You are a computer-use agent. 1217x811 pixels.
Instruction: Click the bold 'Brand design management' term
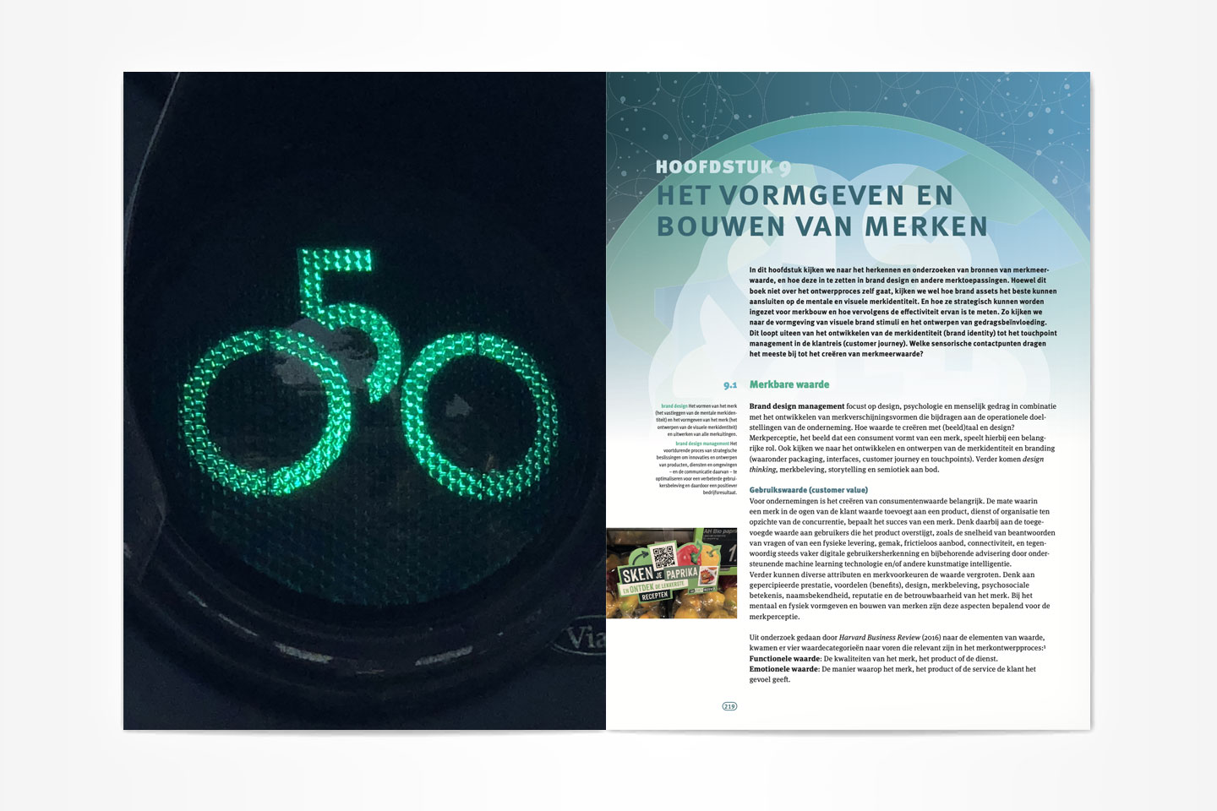[x=796, y=406]
